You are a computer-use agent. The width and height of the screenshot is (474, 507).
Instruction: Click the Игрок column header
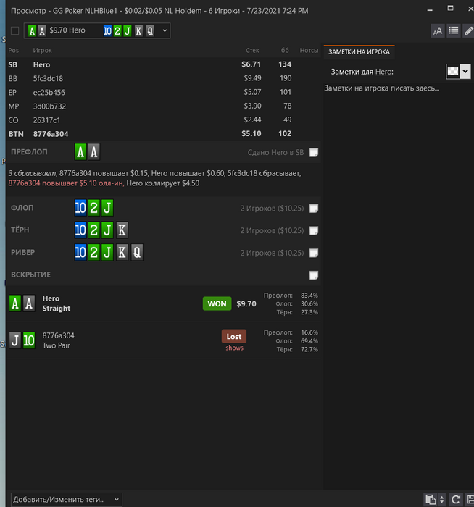[42, 51]
